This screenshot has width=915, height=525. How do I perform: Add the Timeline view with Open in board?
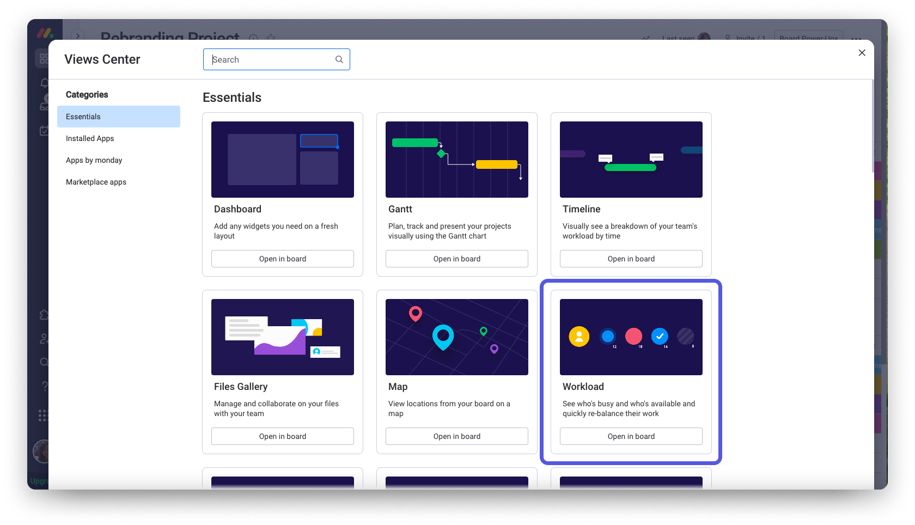click(x=631, y=259)
